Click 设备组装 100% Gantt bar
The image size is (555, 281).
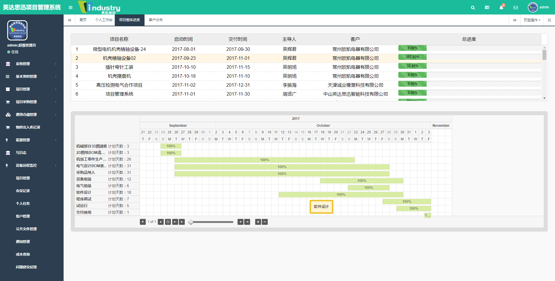[x=362, y=181]
